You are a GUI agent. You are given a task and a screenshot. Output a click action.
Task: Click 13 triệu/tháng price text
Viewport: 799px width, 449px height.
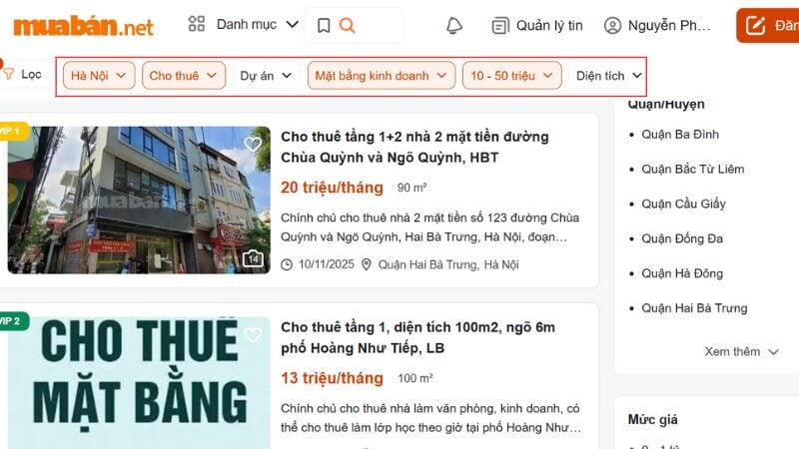pyautogui.click(x=332, y=378)
